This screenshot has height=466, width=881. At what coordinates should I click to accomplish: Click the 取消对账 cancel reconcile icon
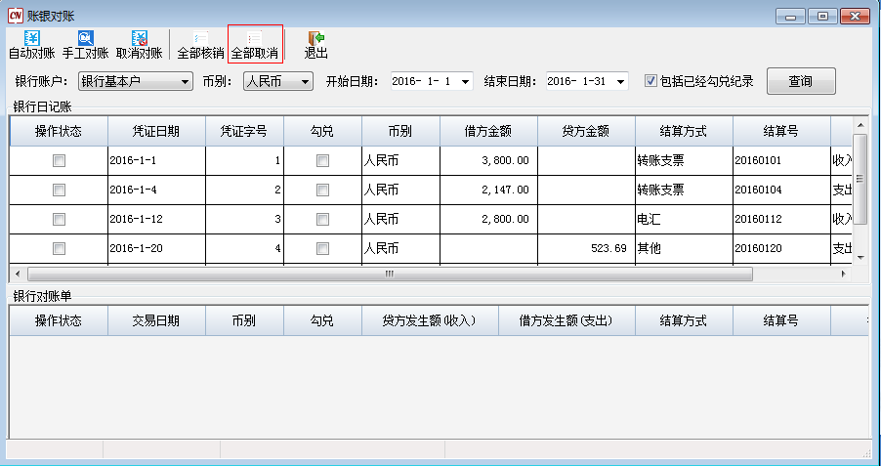139,39
